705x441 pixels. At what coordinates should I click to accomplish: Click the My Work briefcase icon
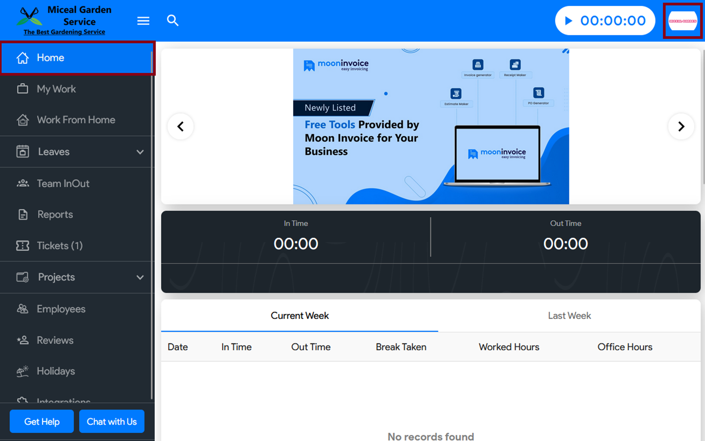[x=23, y=89]
